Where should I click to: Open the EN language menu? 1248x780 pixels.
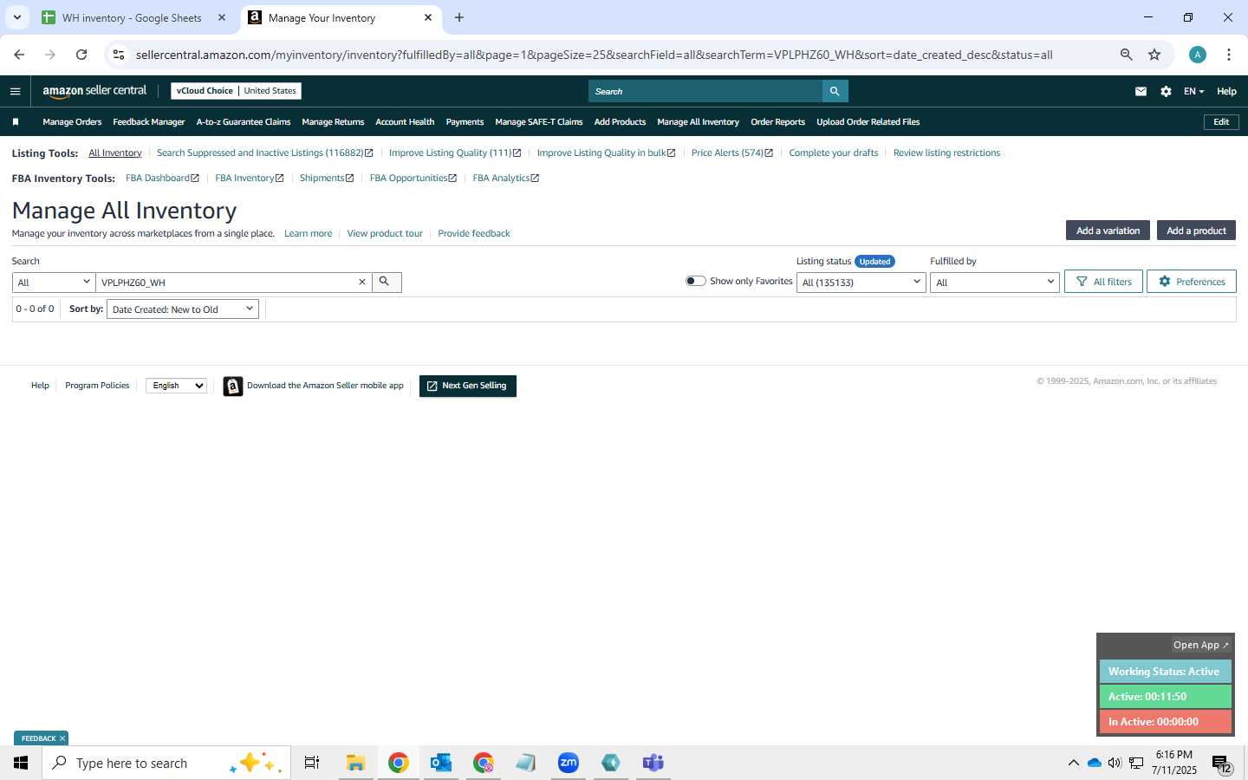tap(1193, 91)
